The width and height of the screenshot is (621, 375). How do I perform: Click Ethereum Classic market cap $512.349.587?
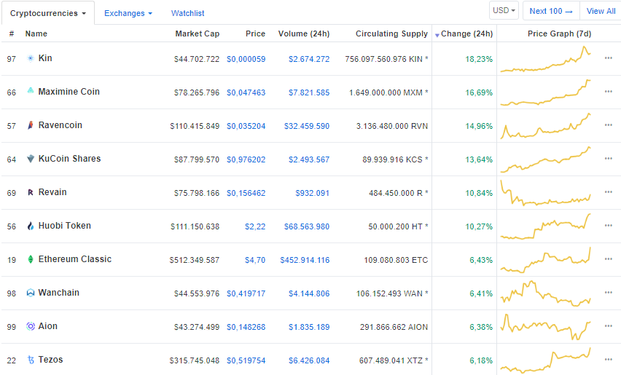195,260
